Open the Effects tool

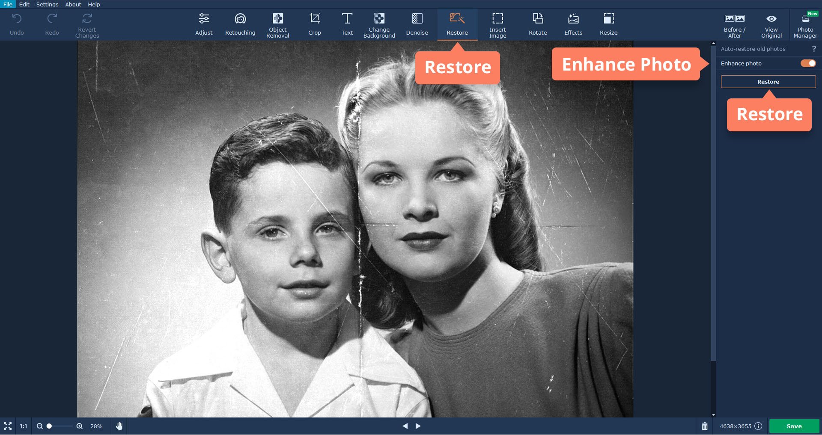(573, 25)
